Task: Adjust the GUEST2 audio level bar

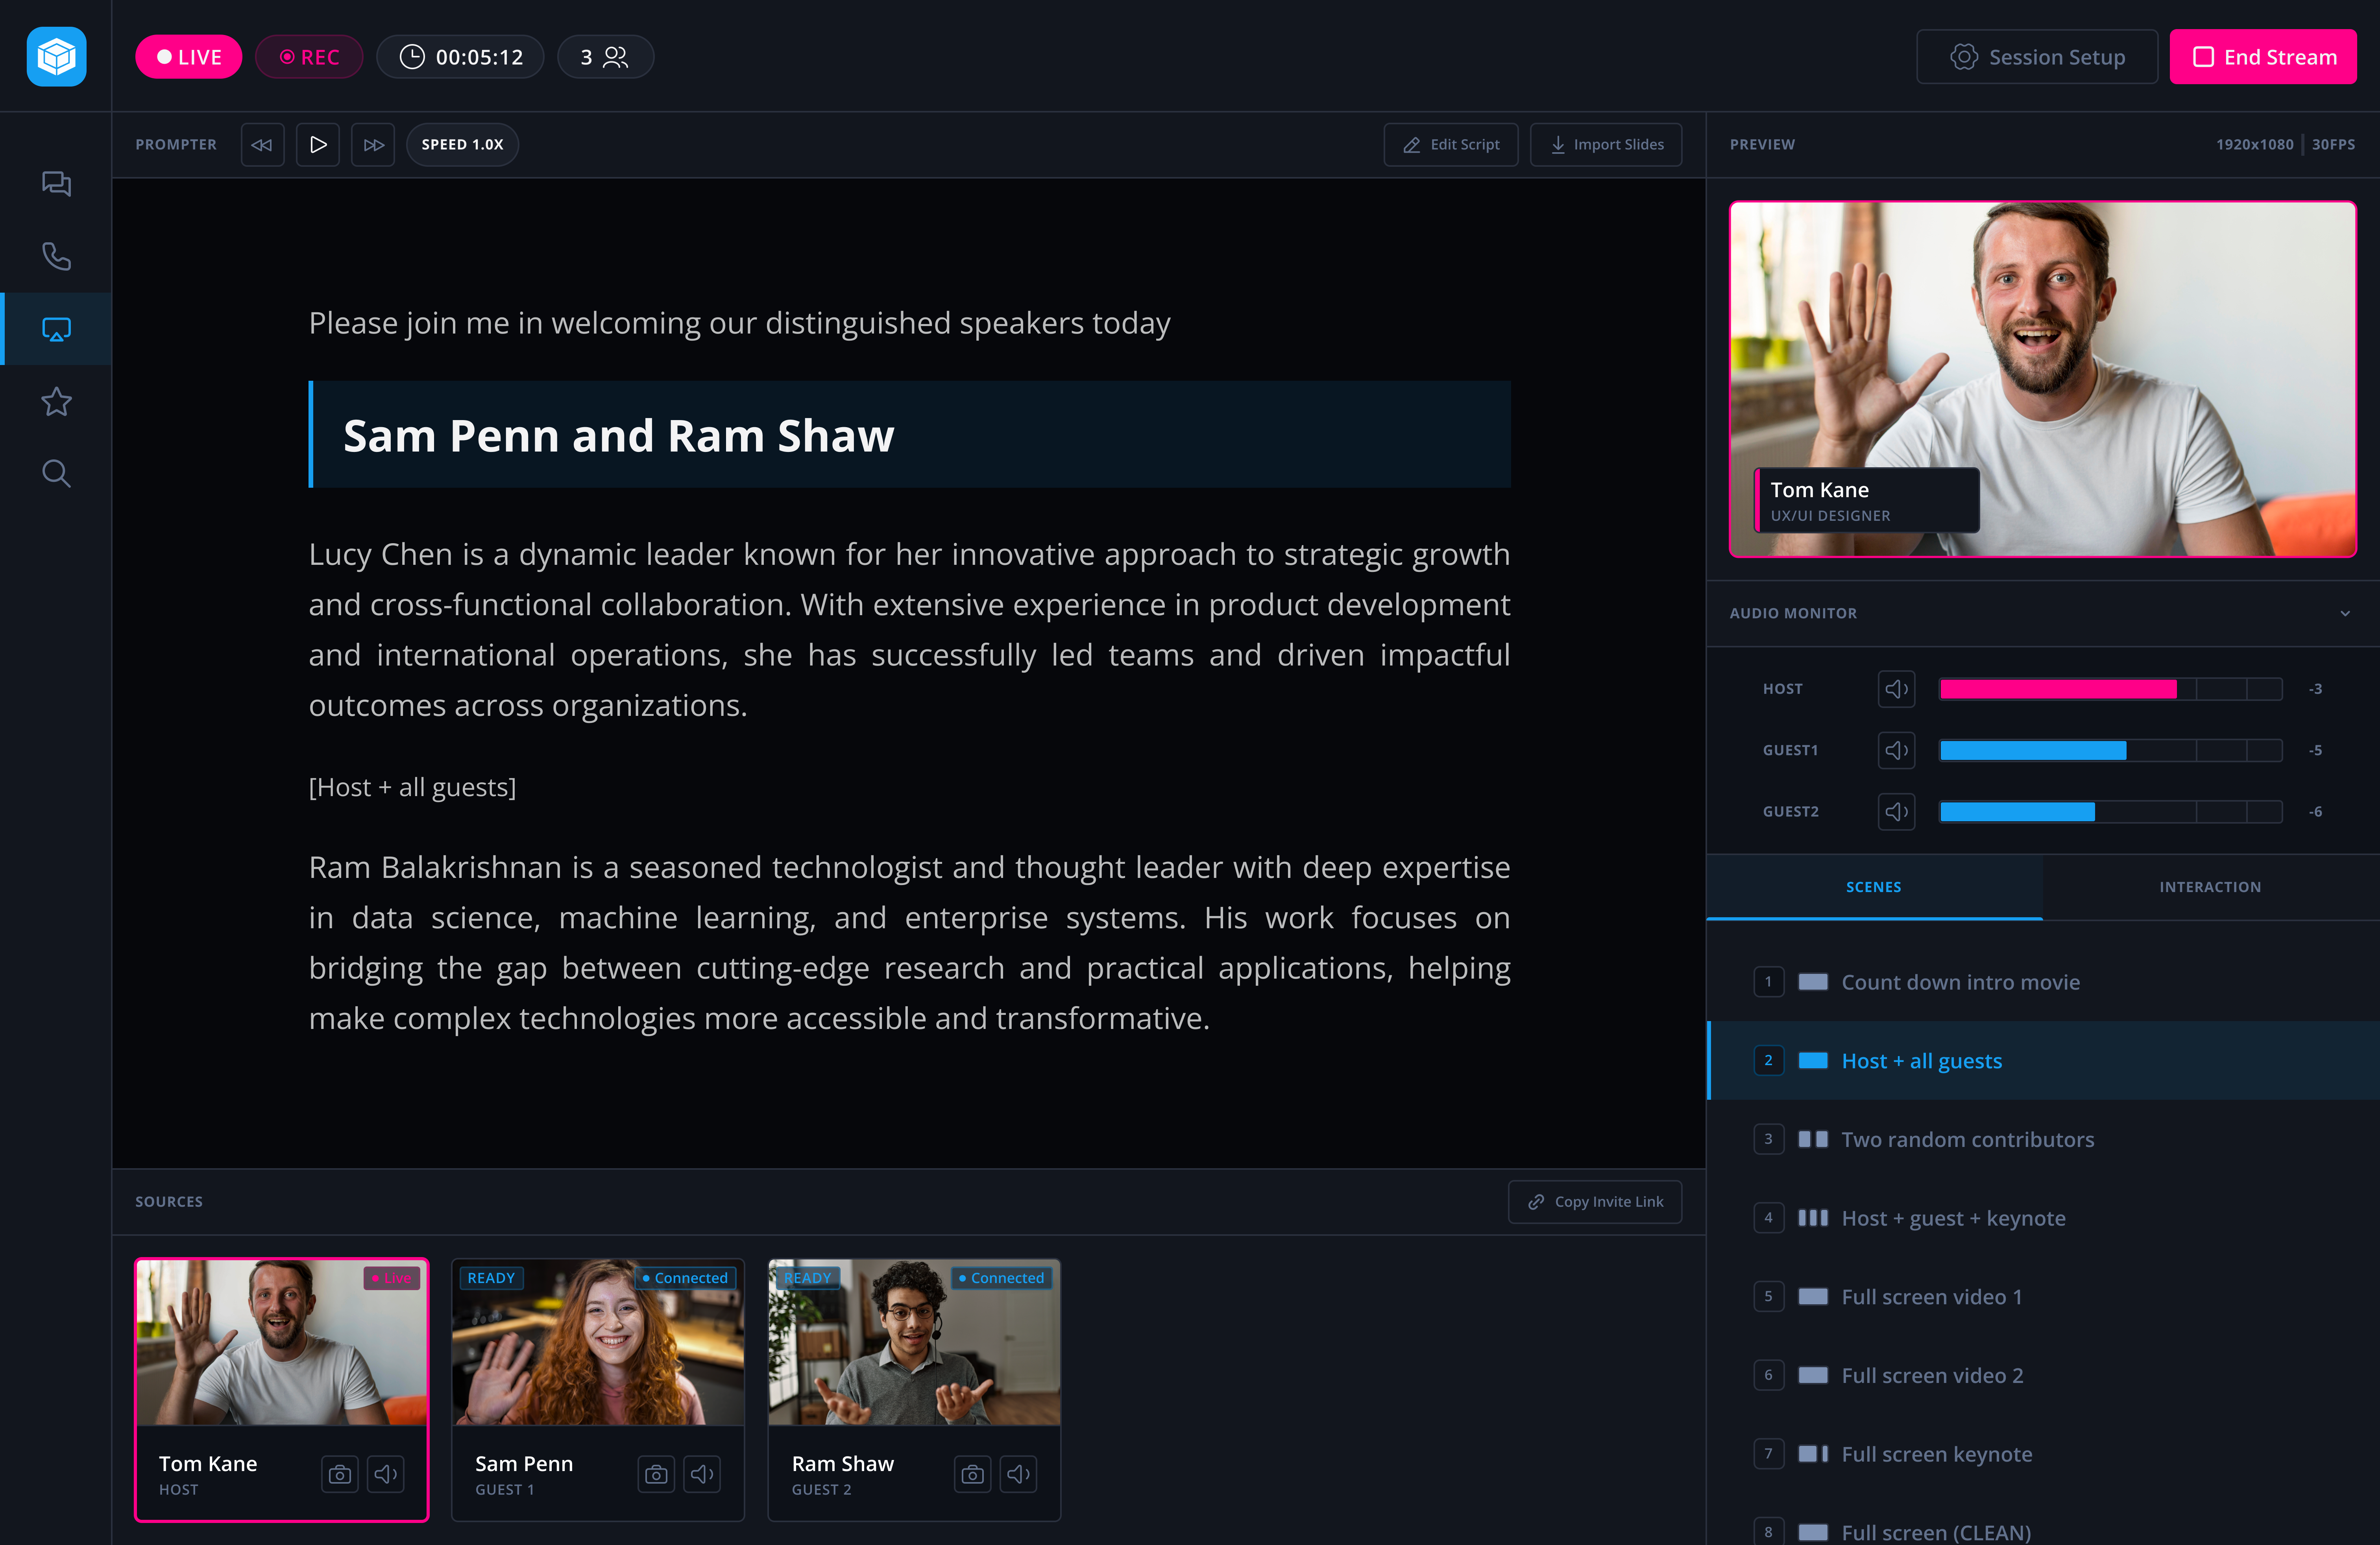Action: 2110,811
